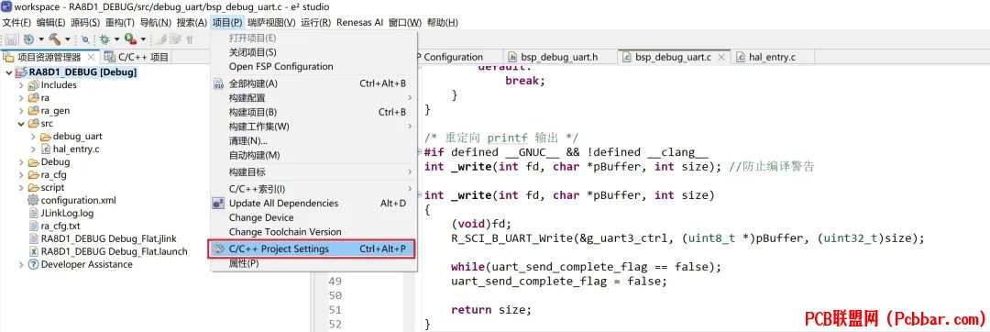This screenshot has width=990, height=332.
Task: Click the hal_entry.c file icon in tree
Action: pos(46,149)
